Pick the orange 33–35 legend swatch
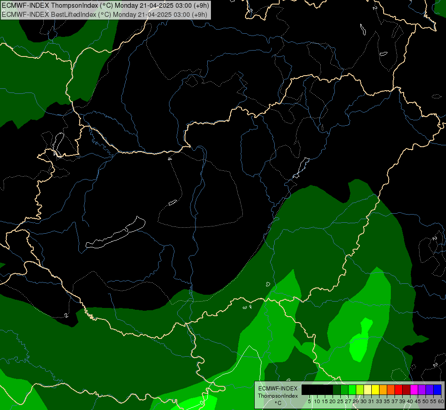 (383, 389)
